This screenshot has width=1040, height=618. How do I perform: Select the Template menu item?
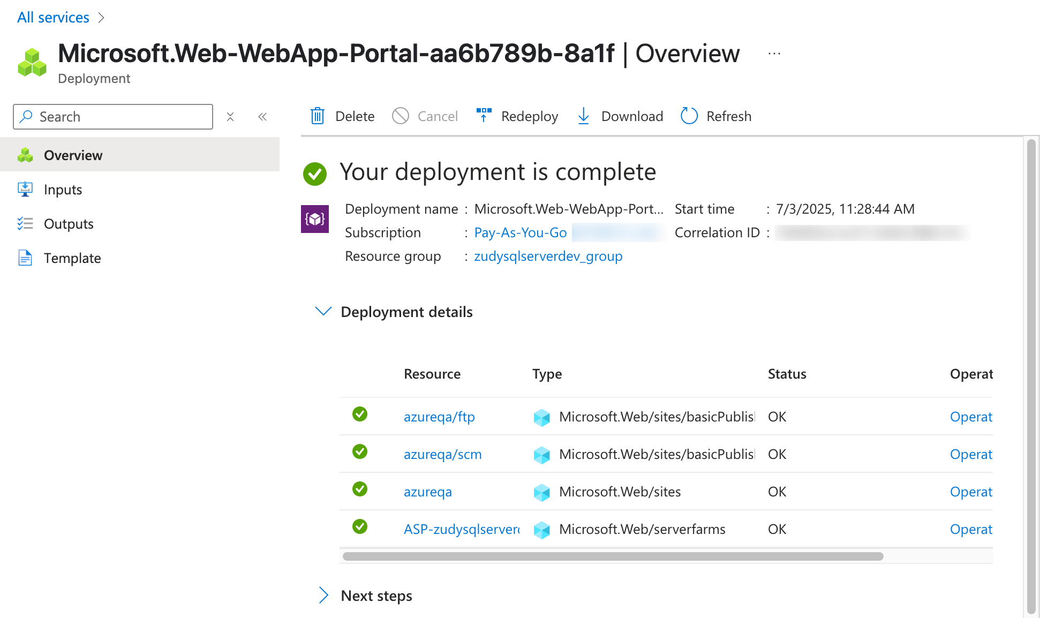72,258
